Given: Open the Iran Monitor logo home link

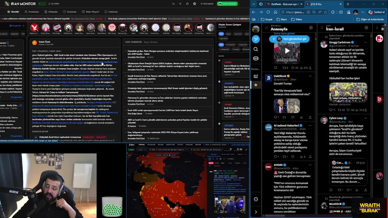Looking at the screenshot, I should [x=21, y=4].
